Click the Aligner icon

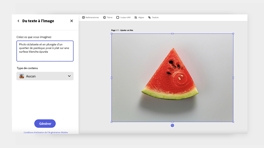point(136,18)
